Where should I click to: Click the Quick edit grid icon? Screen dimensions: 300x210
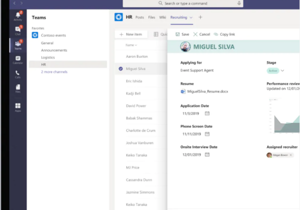coord(156,34)
